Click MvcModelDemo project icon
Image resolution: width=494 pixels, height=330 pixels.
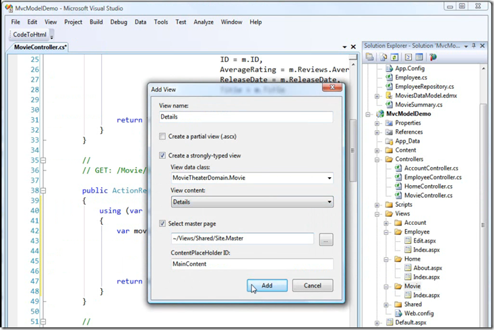point(380,114)
